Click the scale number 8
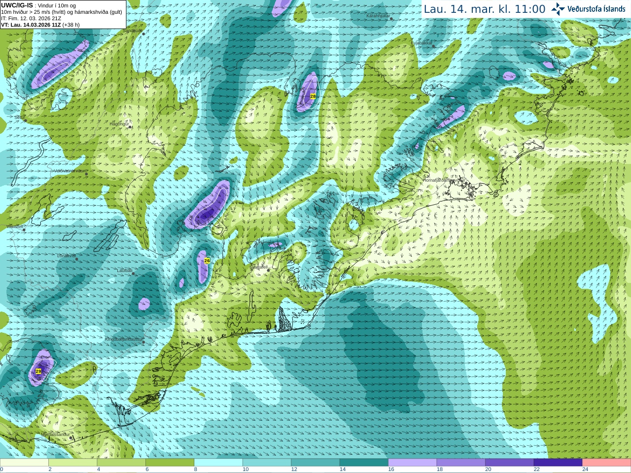Viewport: 631px width, 473px height. (196, 470)
